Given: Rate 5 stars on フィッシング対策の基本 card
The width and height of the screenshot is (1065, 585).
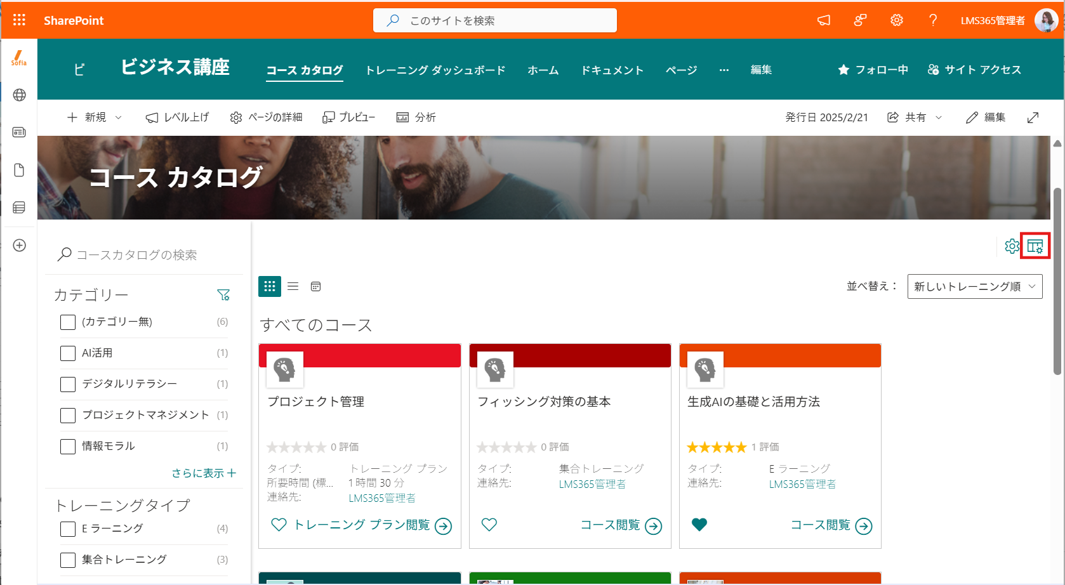Looking at the screenshot, I should [x=531, y=447].
